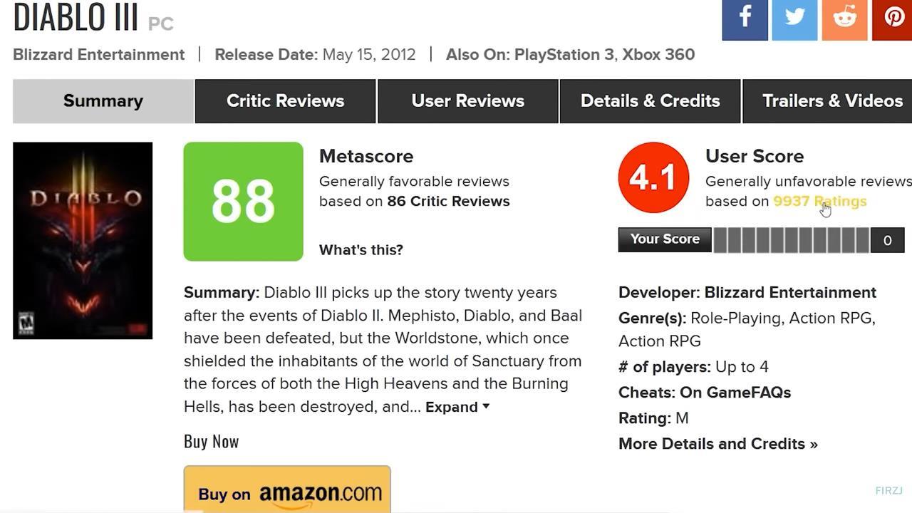Image resolution: width=912 pixels, height=513 pixels.
Task: Select the Summary tab
Action: click(x=103, y=101)
